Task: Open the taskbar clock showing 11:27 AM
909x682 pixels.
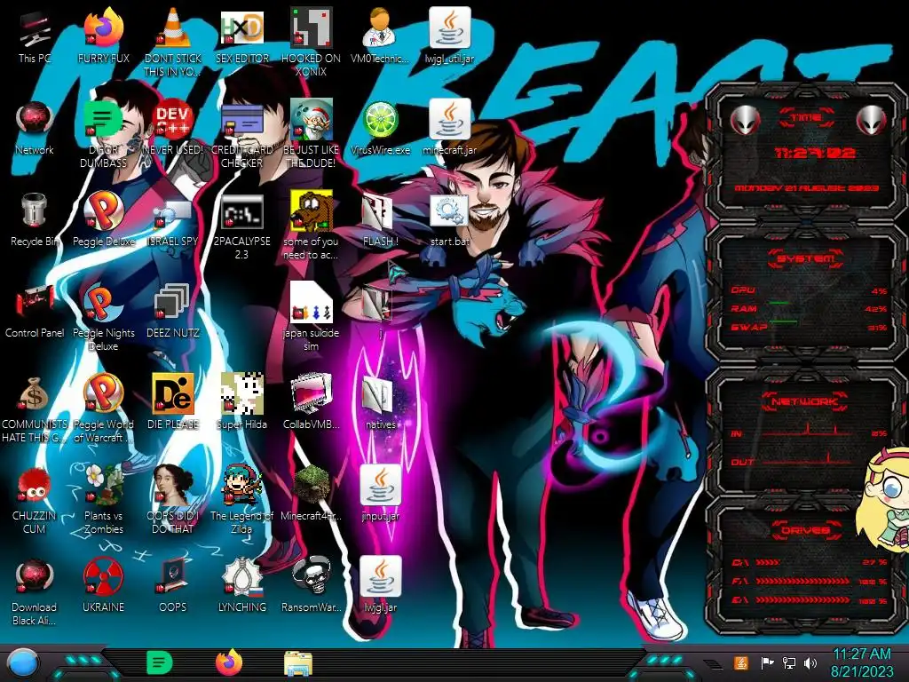Action: click(x=862, y=662)
